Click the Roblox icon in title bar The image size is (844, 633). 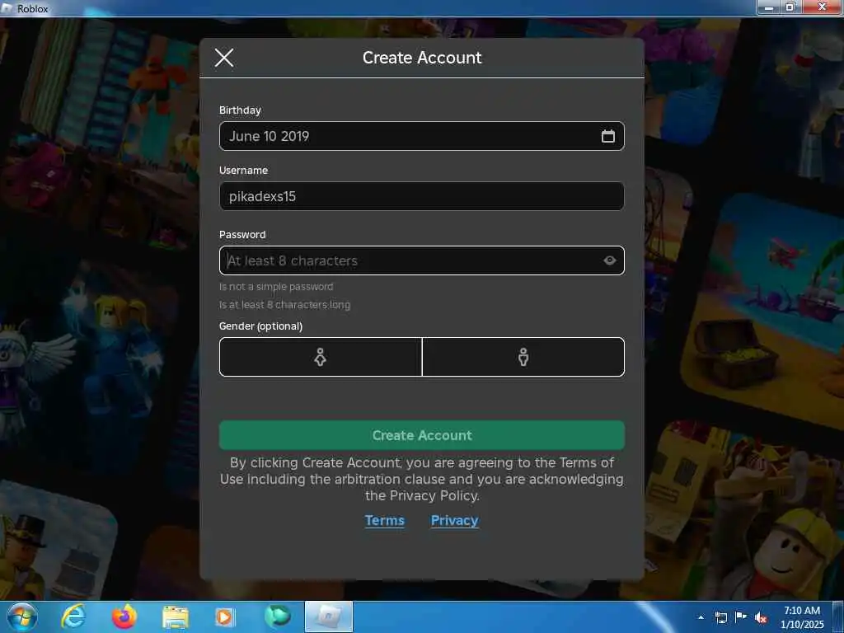coord(7,8)
